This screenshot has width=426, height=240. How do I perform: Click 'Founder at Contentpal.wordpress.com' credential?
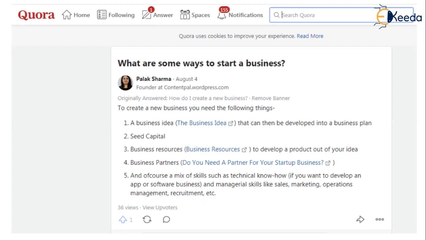182,87
